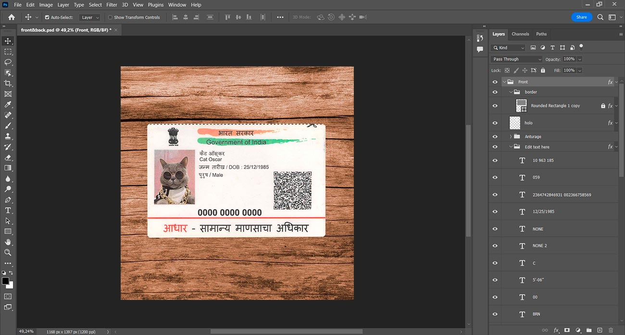The image size is (625, 335).
Task: Click the horizontal canvas scrollbar
Action: click(x=286, y=331)
